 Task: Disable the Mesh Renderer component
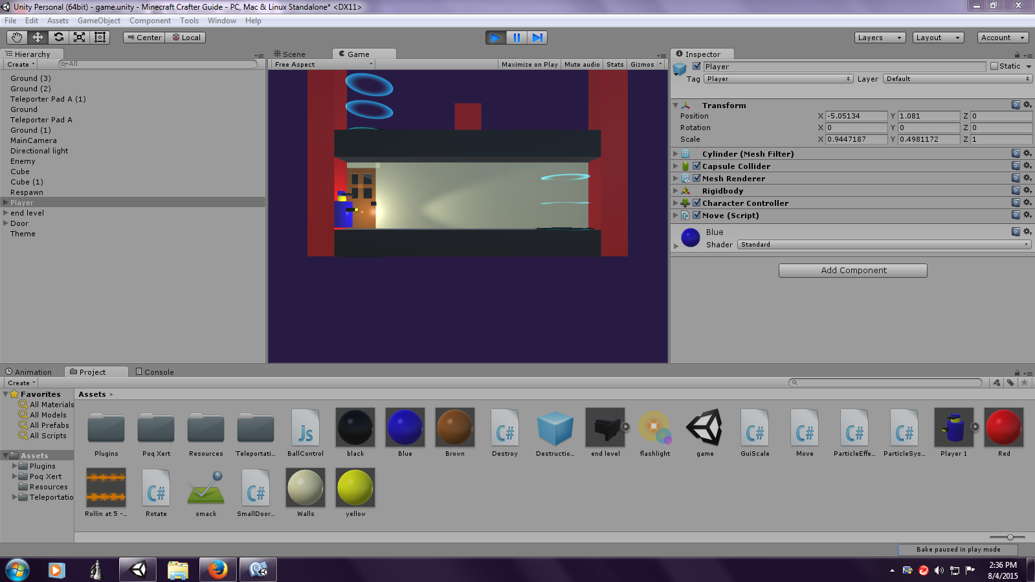(696, 178)
